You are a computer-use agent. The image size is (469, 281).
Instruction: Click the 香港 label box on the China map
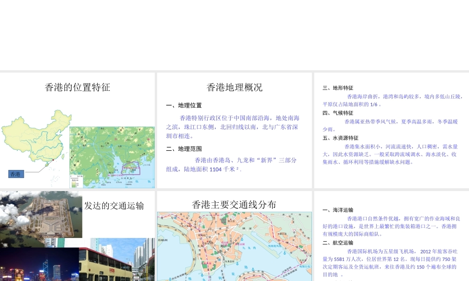pyautogui.click(x=16, y=174)
